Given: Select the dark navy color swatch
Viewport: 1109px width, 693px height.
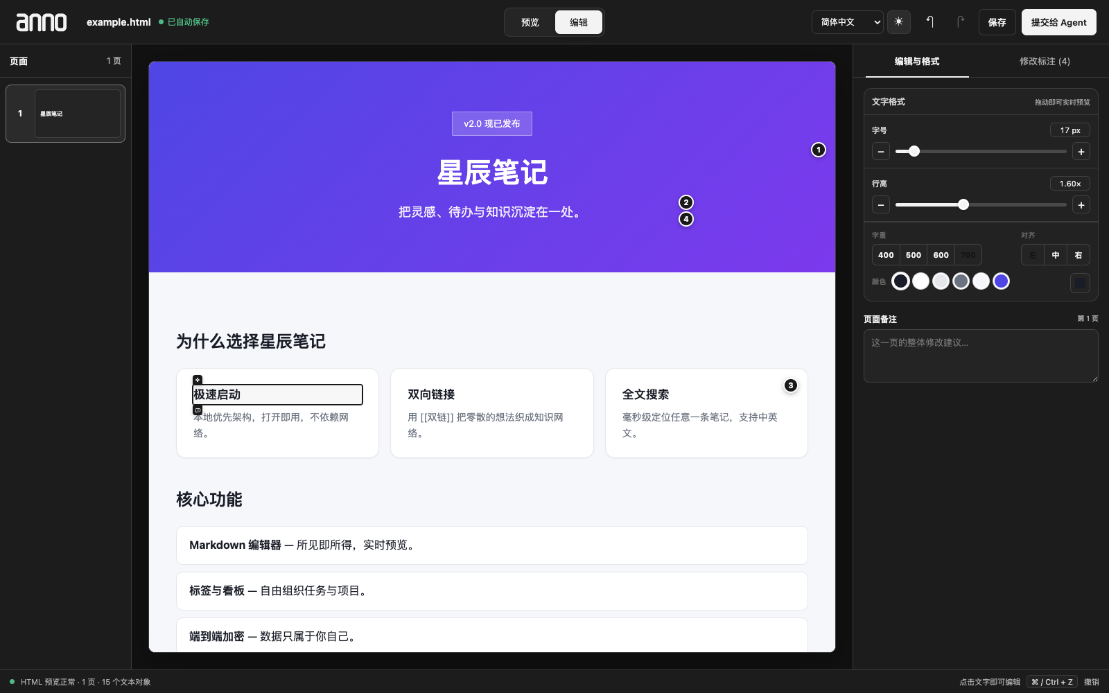Looking at the screenshot, I should 900,281.
